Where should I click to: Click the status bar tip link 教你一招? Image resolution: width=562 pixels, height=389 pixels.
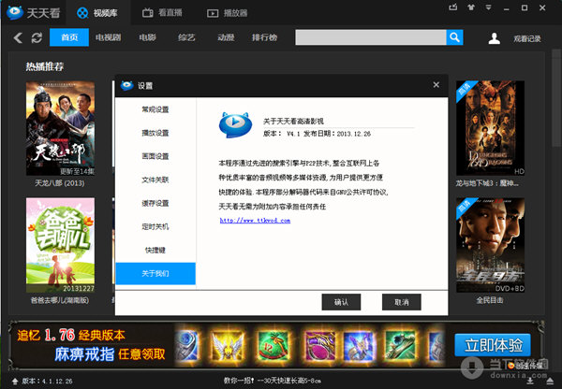click(x=273, y=381)
